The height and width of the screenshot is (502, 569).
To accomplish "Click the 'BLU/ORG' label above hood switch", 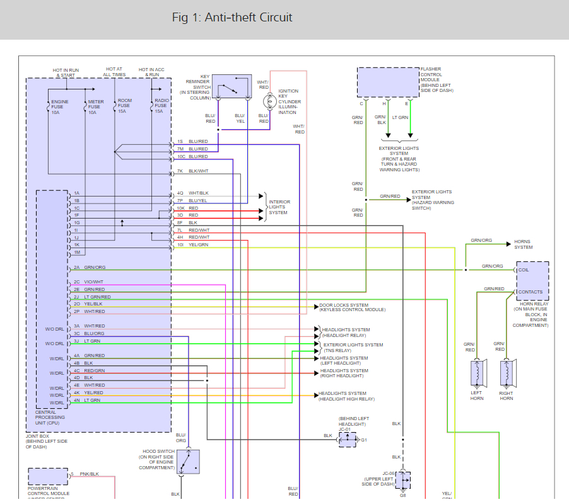I will (180, 438).
